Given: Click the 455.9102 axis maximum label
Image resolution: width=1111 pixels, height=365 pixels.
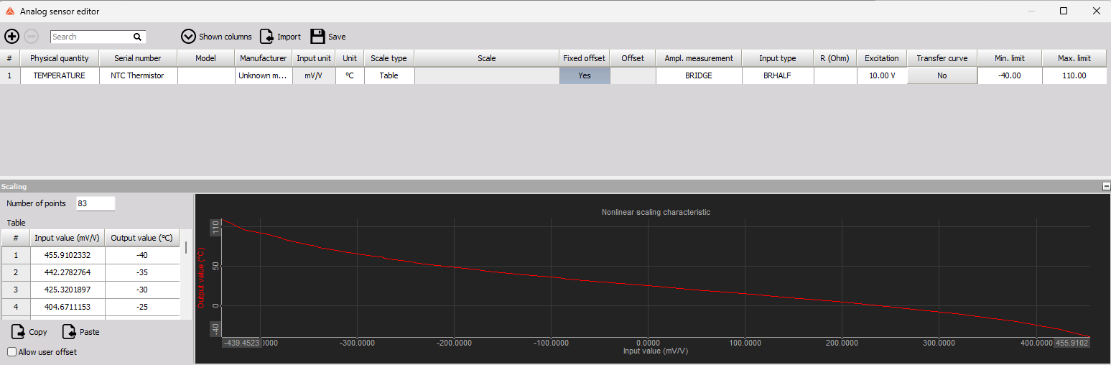Looking at the screenshot, I should point(1072,343).
